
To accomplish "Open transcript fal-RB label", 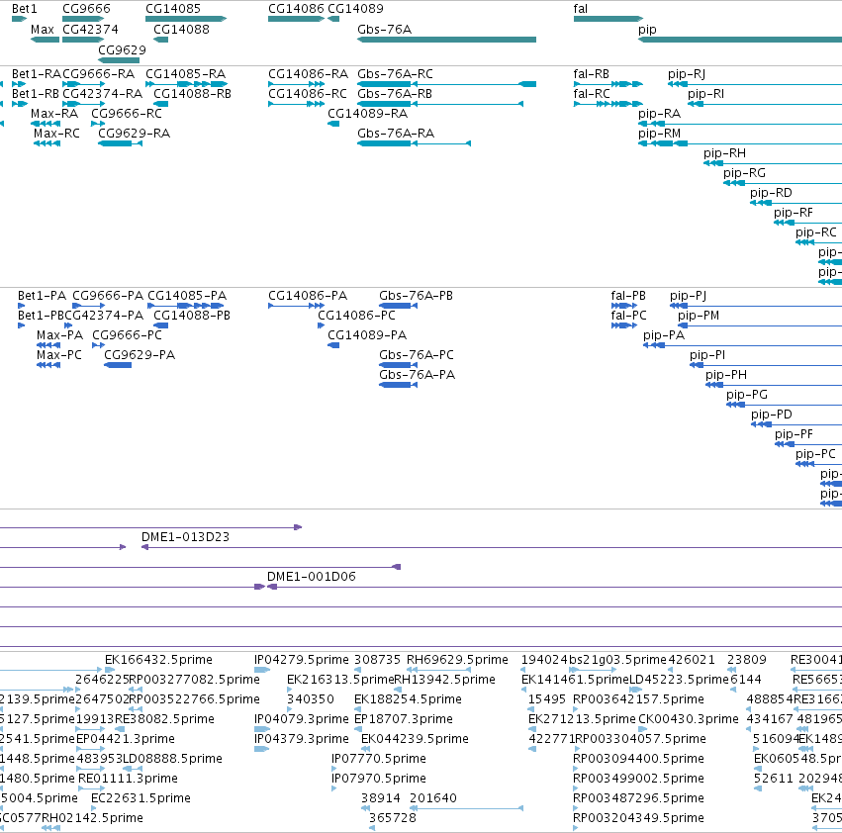I will click(592, 74).
